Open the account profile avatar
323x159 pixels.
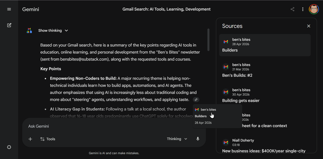[x=314, y=9]
